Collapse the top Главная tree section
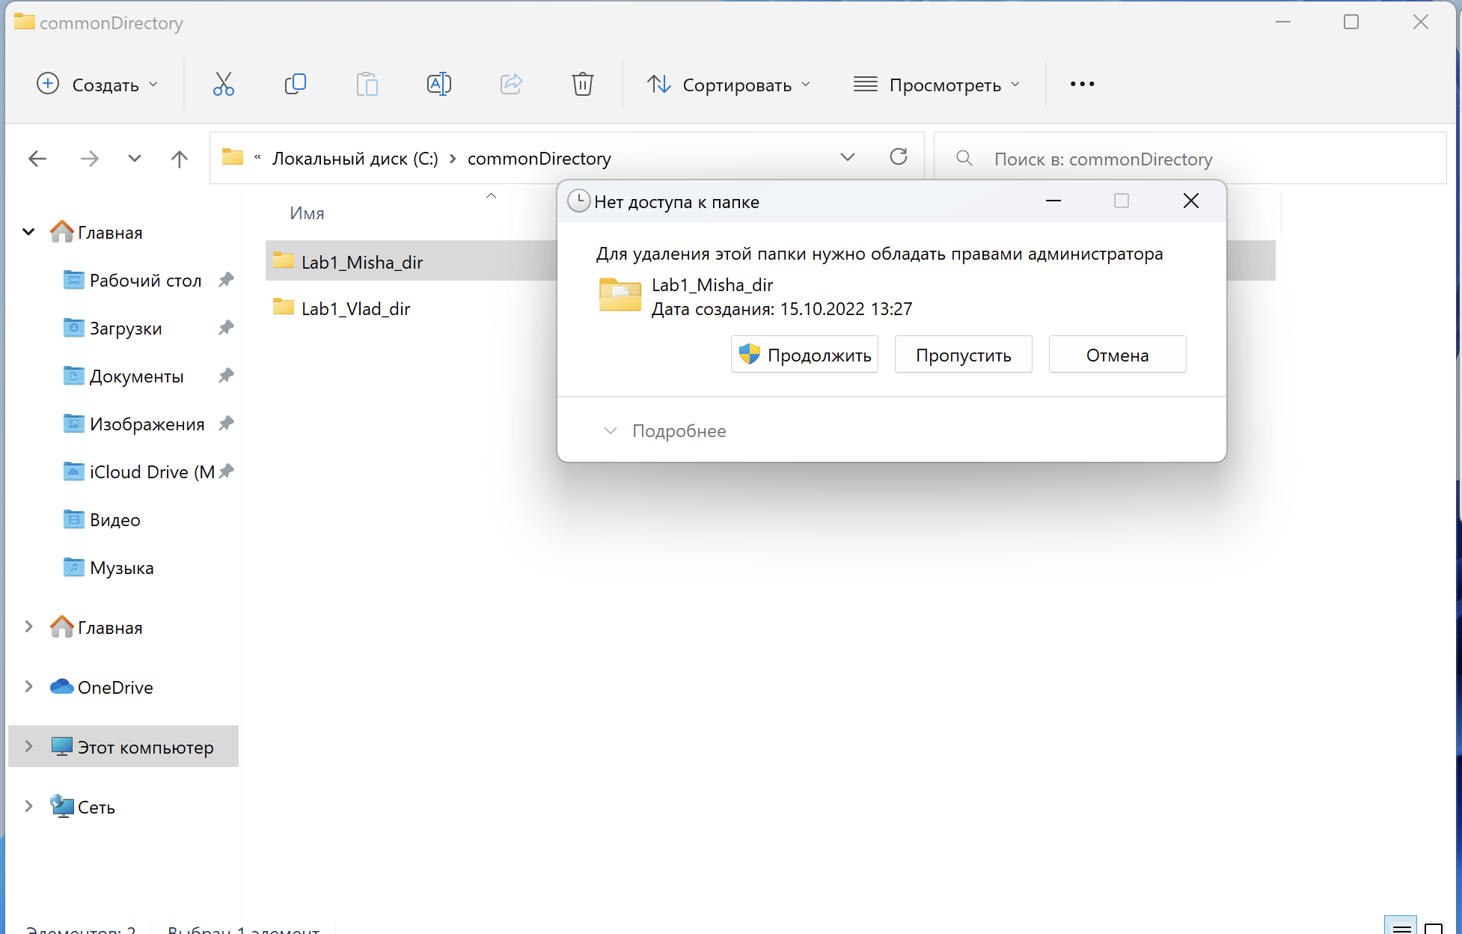This screenshot has width=1462, height=934. click(28, 232)
